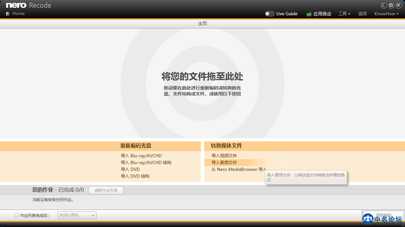Open the 关闭计算机 combo box
This screenshot has height=227, width=405.
point(77,215)
